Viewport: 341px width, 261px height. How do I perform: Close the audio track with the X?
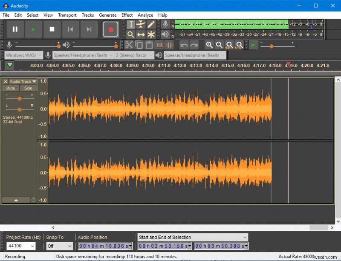5,81
